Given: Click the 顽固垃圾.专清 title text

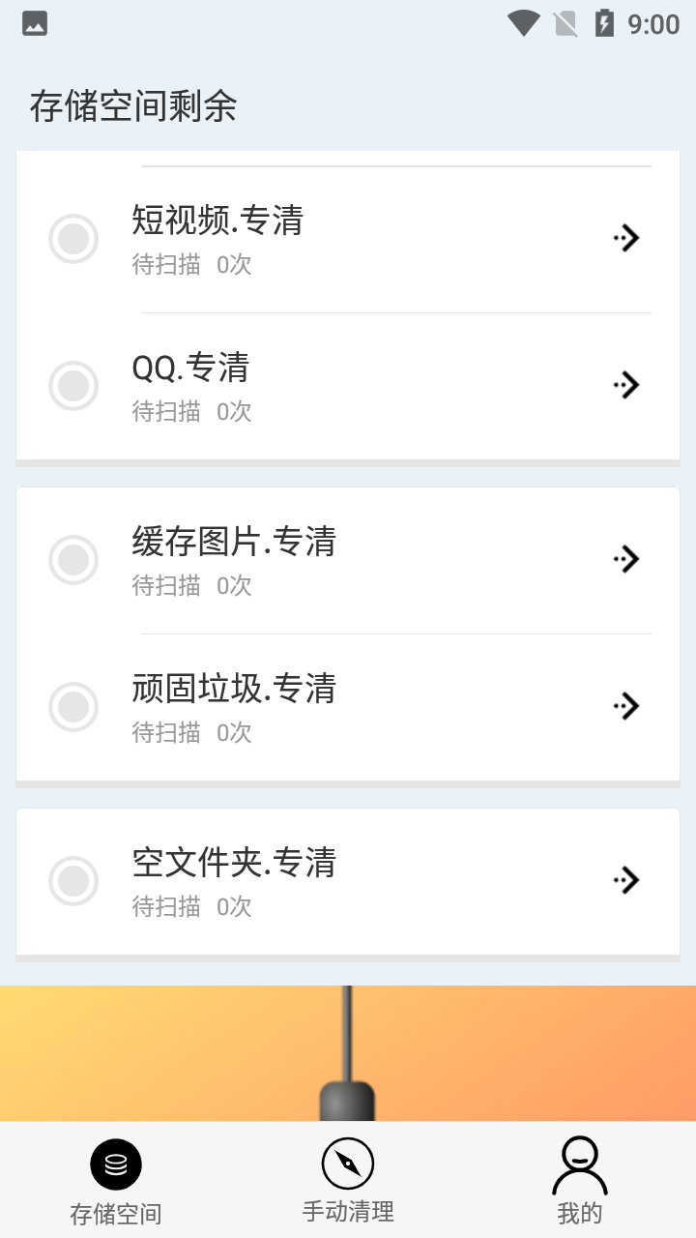Looking at the screenshot, I should (x=234, y=689).
